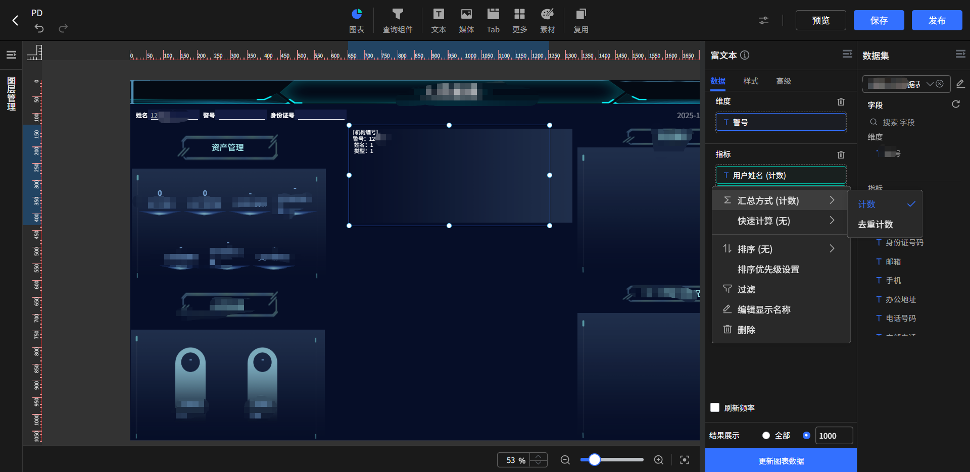
Task: Click the 更新图表数据 button
Action: (781, 460)
